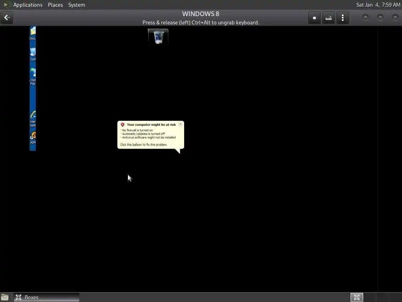This screenshot has height=302, width=402.
Task: Click 'Antivirus software might not be installed' line
Action: pyautogui.click(x=149, y=137)
